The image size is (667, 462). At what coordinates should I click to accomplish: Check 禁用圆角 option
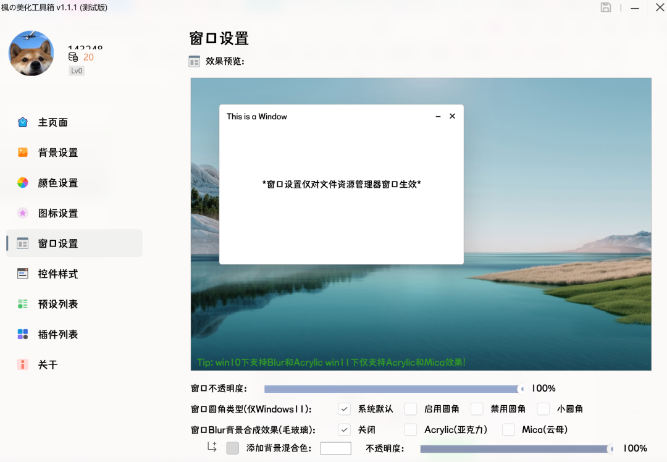477,409
